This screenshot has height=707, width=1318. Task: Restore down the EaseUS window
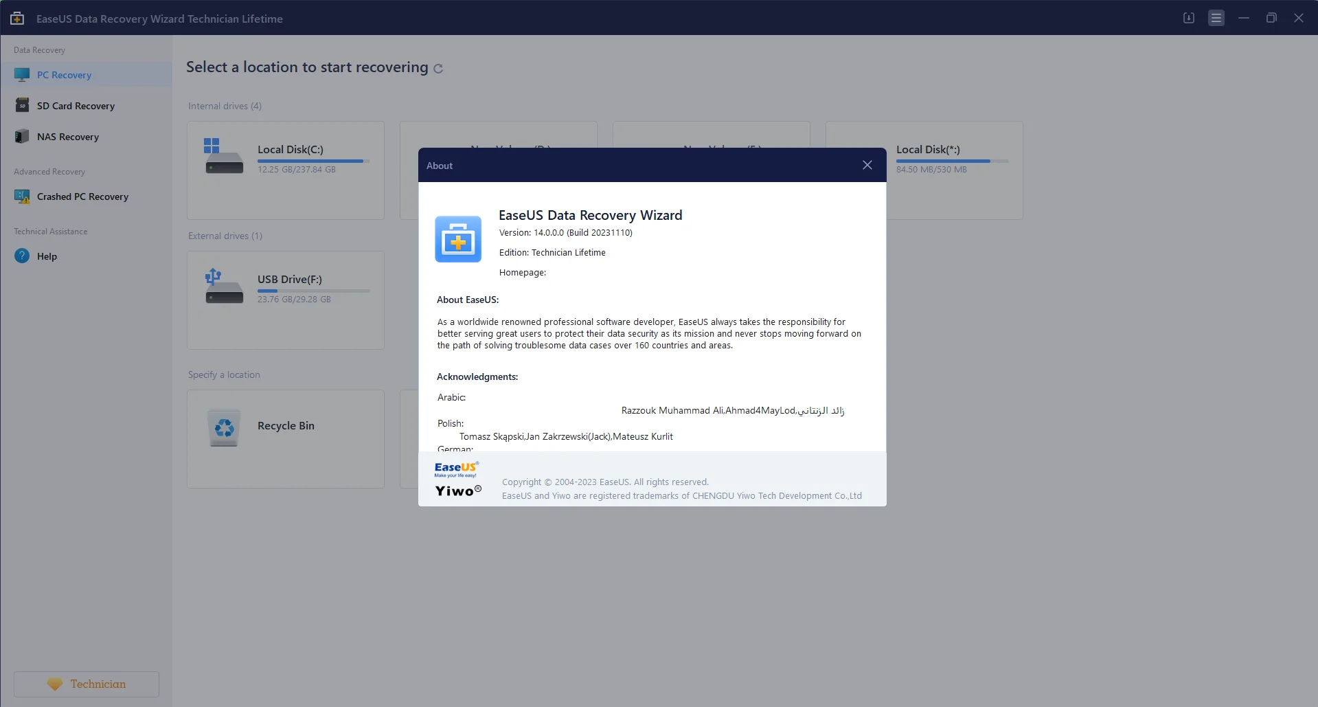coord(1271,18)
